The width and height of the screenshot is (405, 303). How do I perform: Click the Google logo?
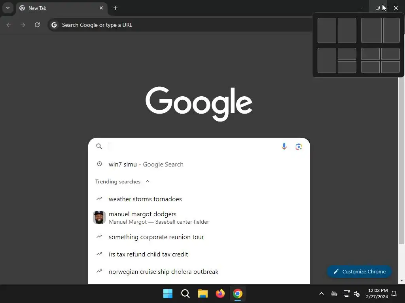(x=199, y=104)
